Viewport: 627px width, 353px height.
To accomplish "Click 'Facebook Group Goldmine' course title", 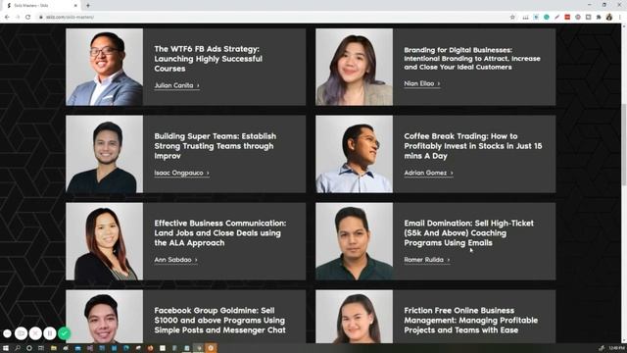I will [x=219, y=321].
